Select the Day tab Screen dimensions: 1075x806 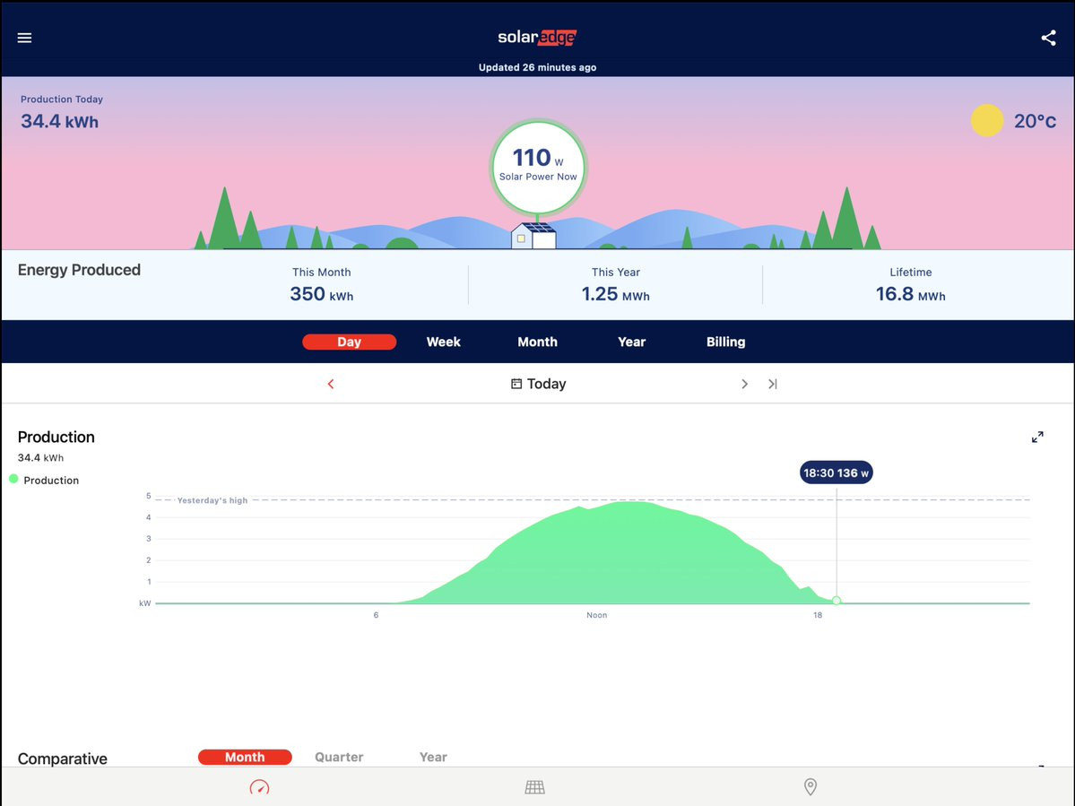tap(349, 342)
